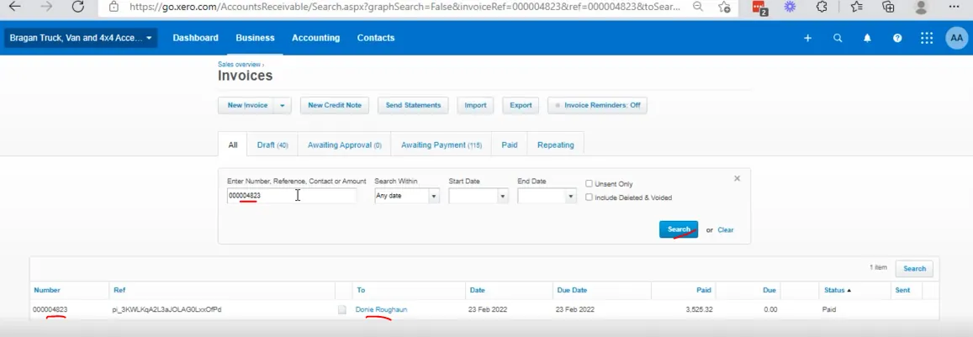Click the Import button

(x=475, y=106)
